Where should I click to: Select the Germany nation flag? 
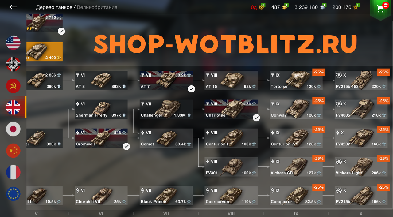[x=13, y=64]
